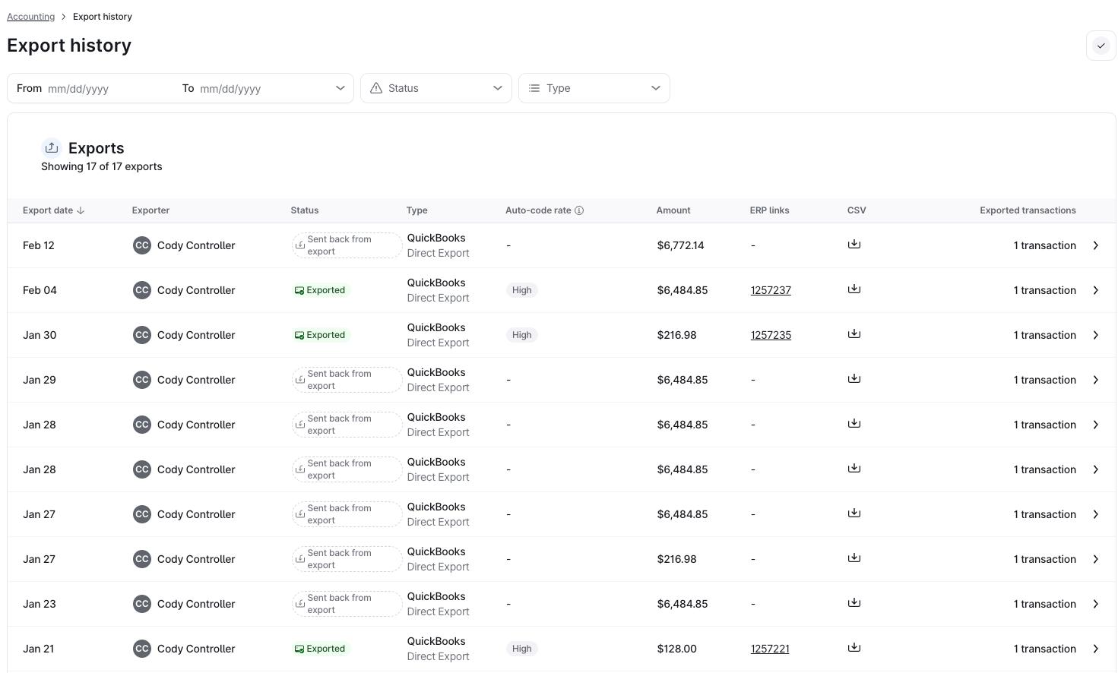Open ERP link 1257235
The width and height of the screenshot is (1118, 673).
click(771, 335)
